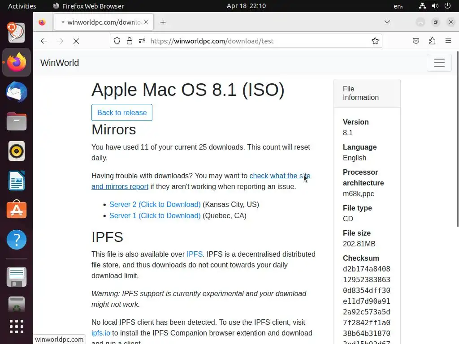Screen dimensions: 459x344
Task: Open the floppy save dock icon
Action: pyautogui.click(x=17, y=277)
